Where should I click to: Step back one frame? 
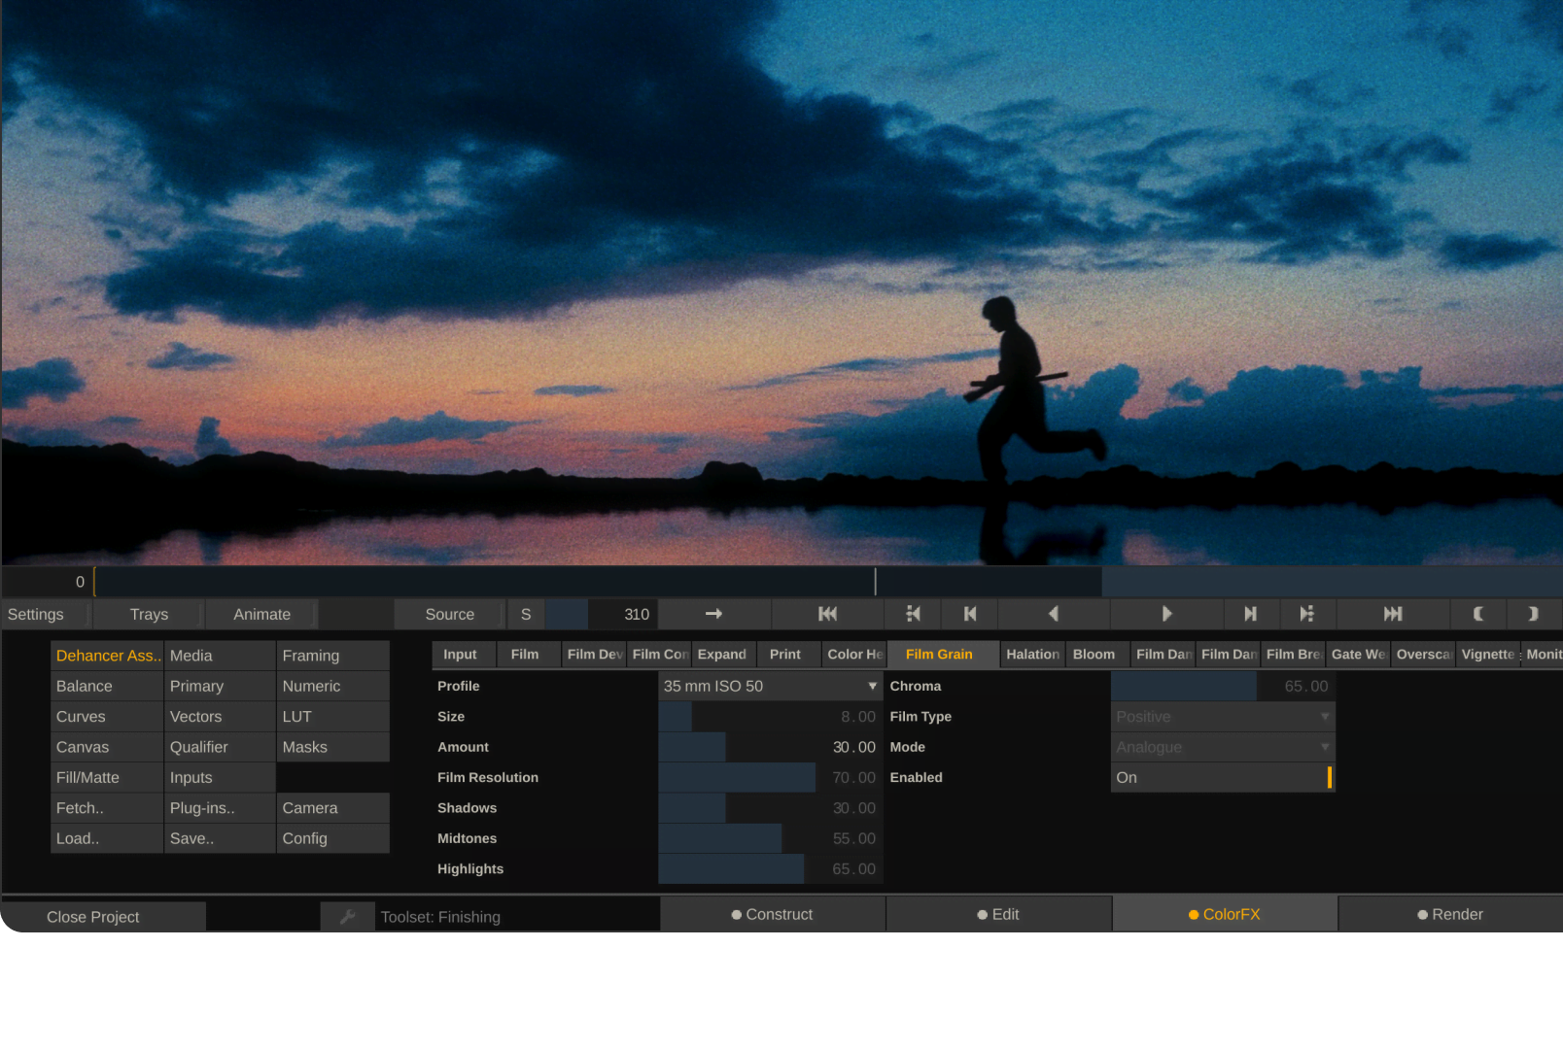(969, 614)
